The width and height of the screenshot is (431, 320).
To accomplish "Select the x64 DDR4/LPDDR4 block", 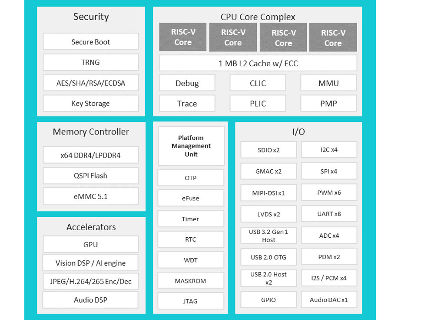I will 90,155.
